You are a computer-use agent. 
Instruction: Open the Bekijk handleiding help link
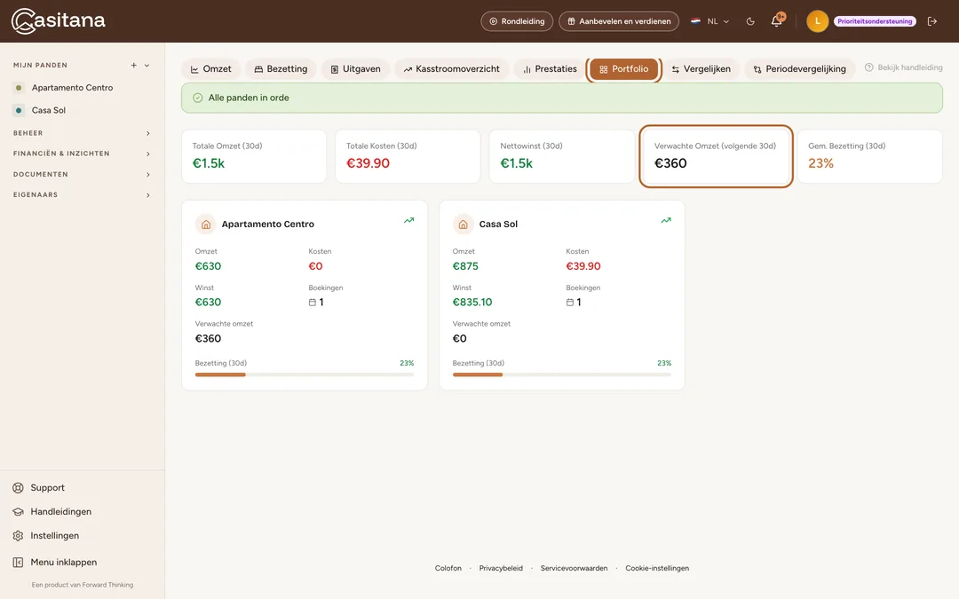coord(903,67)
